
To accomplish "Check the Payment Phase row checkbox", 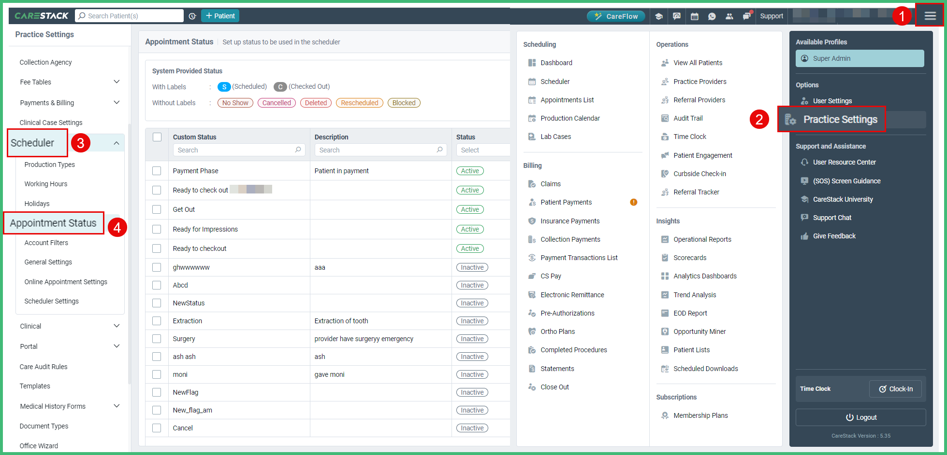I will pos(157,171).
